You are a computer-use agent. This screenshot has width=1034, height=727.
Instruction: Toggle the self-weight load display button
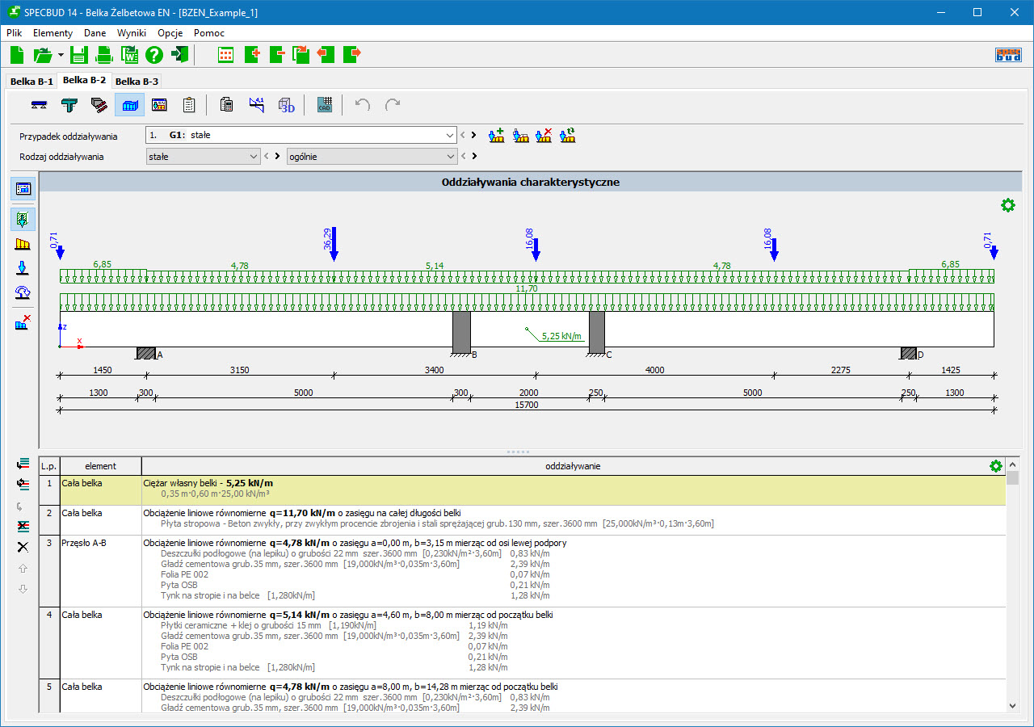(23, 219)
